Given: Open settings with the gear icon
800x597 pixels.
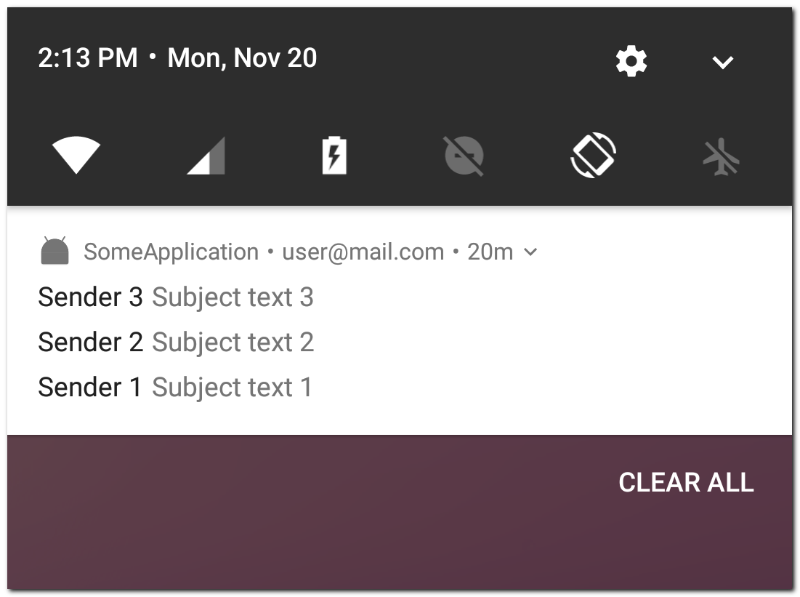Looking at the screenshot, I should 631,62.
